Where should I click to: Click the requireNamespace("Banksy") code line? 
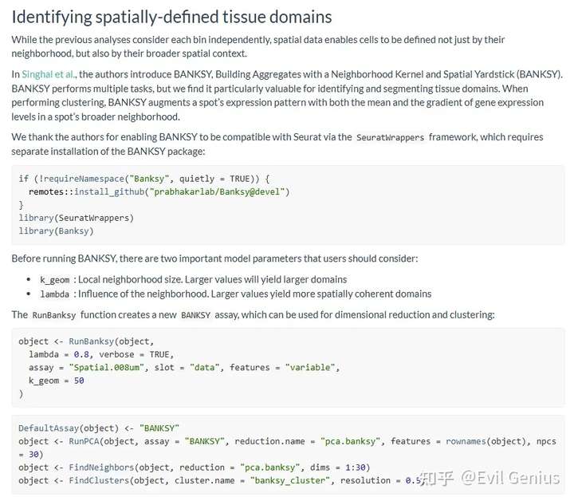point(144,179)
